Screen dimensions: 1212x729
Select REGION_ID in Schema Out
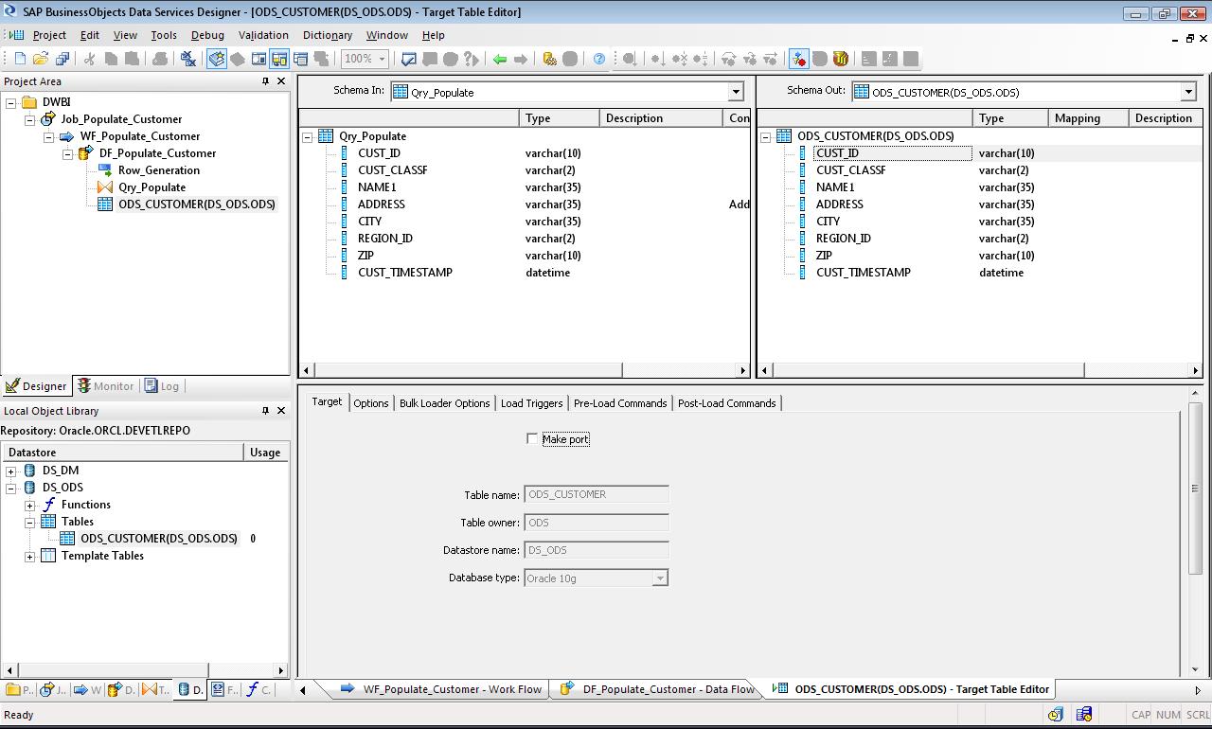pos(844,239)
